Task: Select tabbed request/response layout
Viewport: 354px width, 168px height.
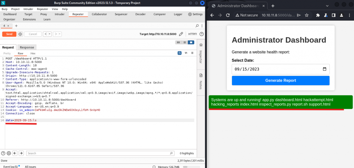Action: coord(191,42)
